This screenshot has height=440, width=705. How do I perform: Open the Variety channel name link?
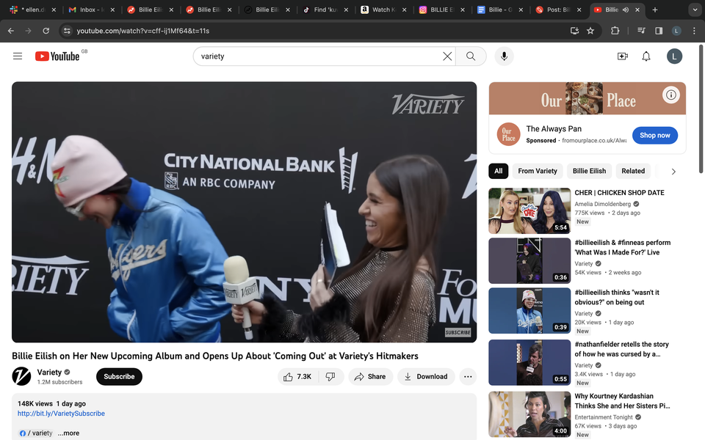[49, 373]
